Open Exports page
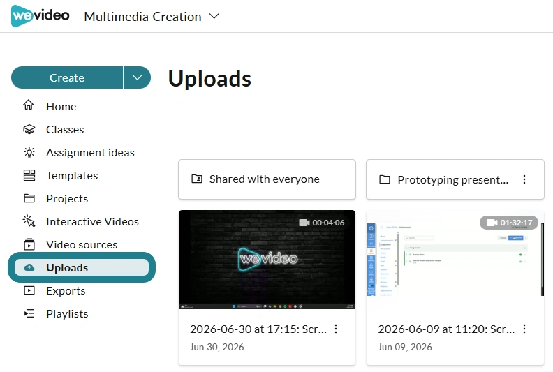 [x=66, y=291]
